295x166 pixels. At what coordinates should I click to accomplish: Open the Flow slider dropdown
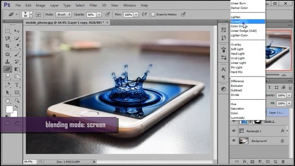click(x=136, y=15)
